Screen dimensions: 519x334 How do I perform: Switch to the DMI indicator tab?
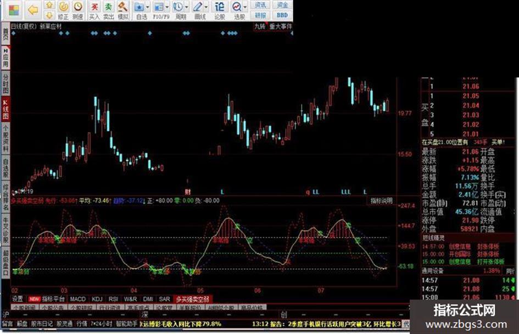(x=148, y=299)
